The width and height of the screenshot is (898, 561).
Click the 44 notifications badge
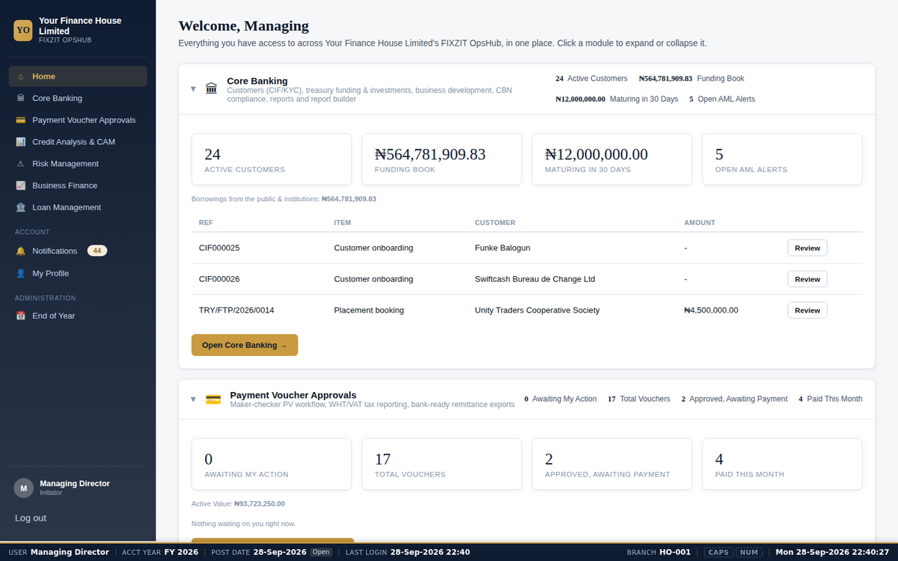97,251
